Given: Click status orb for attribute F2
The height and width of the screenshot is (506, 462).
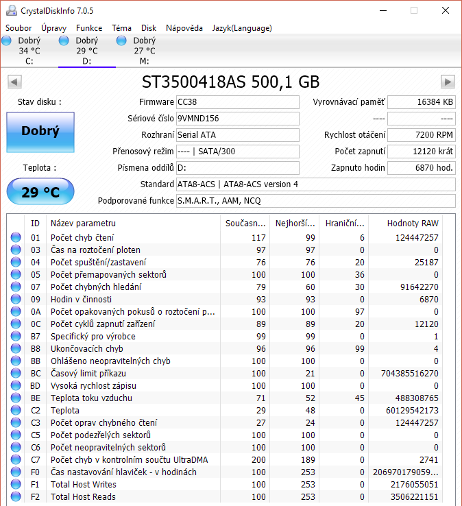Looking at the screenshot, I should [x=16, y=496].
